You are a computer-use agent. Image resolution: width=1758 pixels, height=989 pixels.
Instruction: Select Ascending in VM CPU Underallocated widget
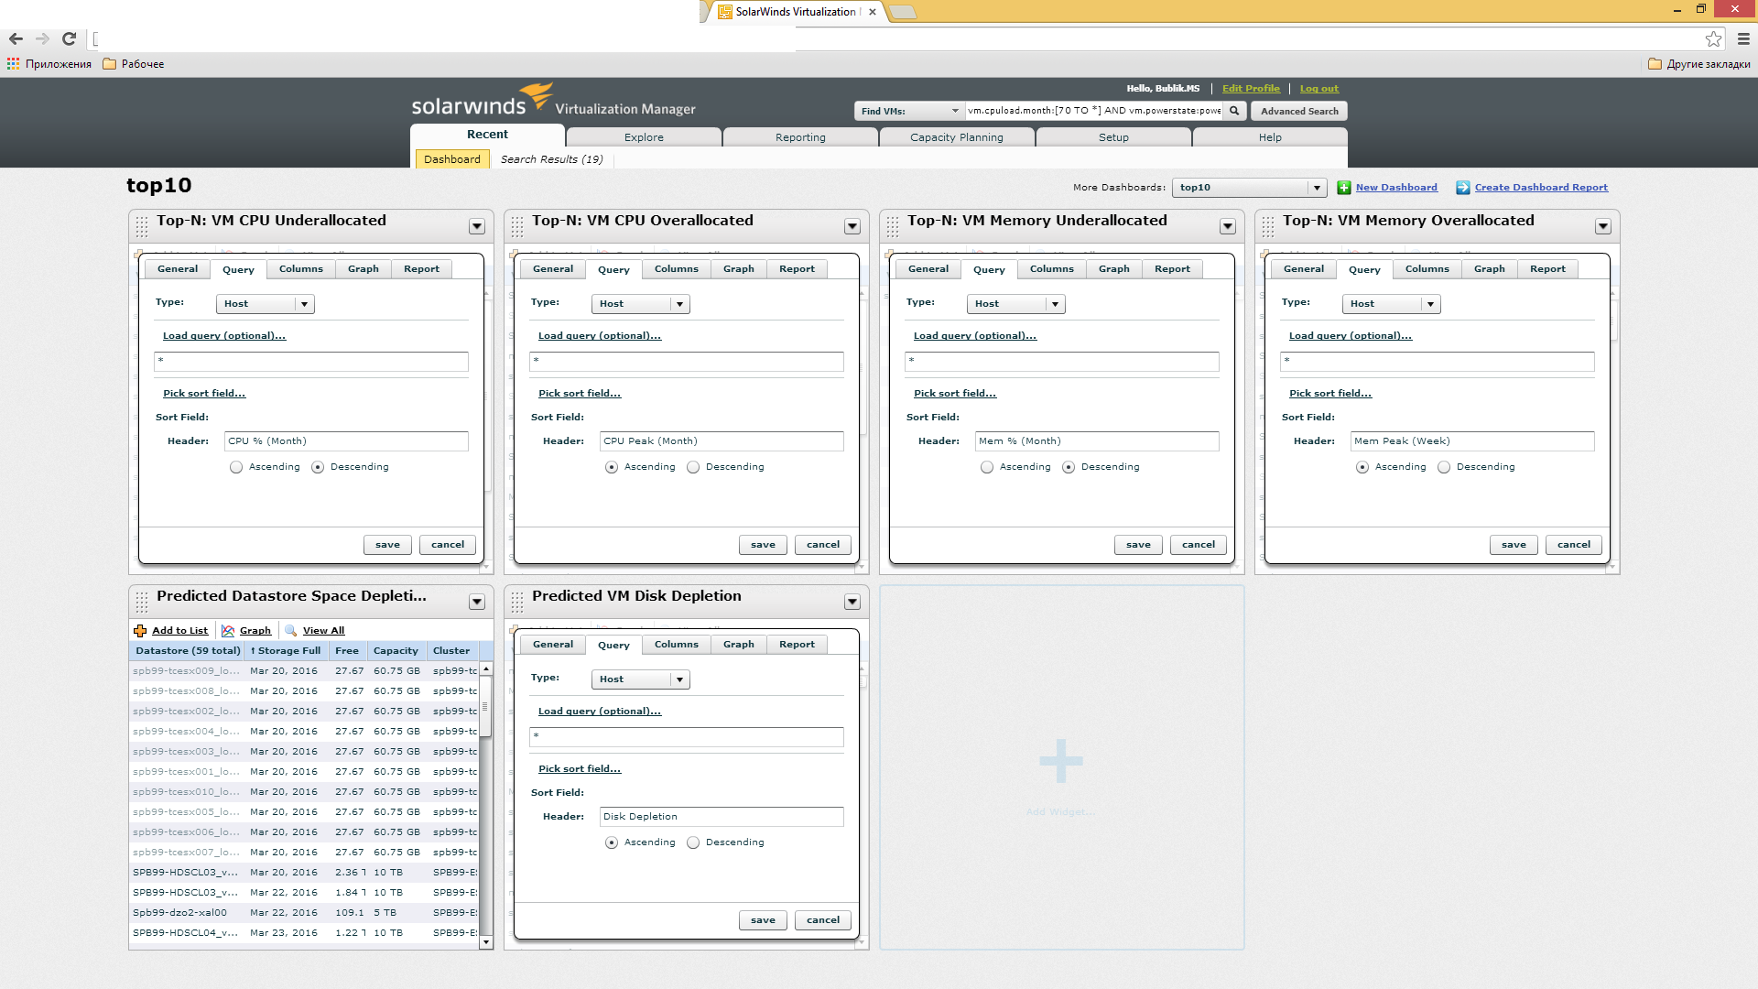pos(236,467)
